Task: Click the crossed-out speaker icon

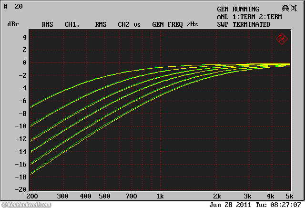Action: [x=294, y=8]
